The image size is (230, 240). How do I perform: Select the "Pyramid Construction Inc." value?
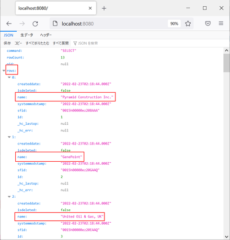[x=87, y=97]
